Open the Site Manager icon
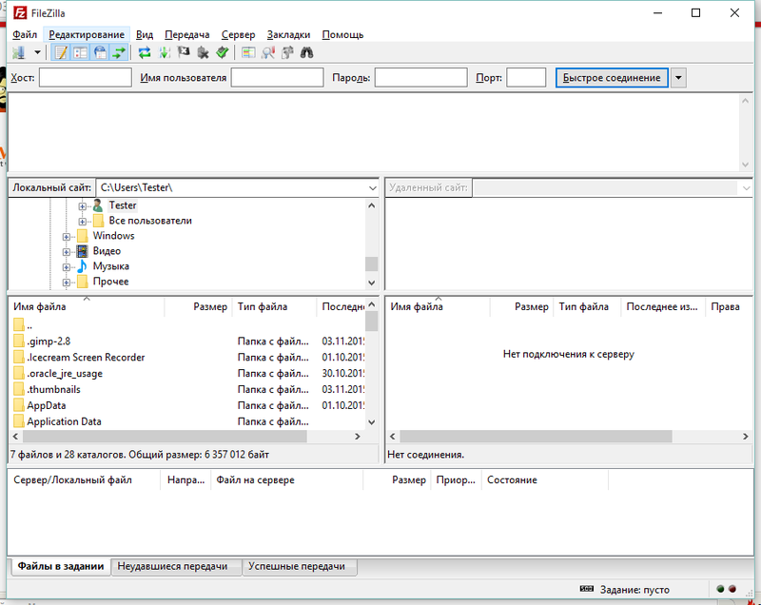The width and height of the screenshot is (761, 605). 19,52
